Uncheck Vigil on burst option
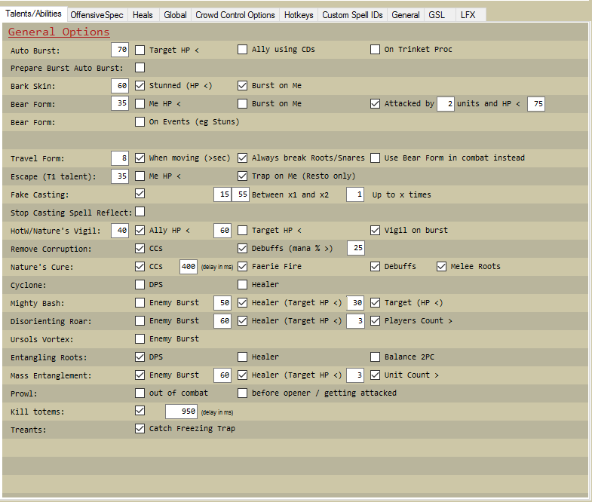Viewport: 592px width, 502px height. tap(375, 230)
